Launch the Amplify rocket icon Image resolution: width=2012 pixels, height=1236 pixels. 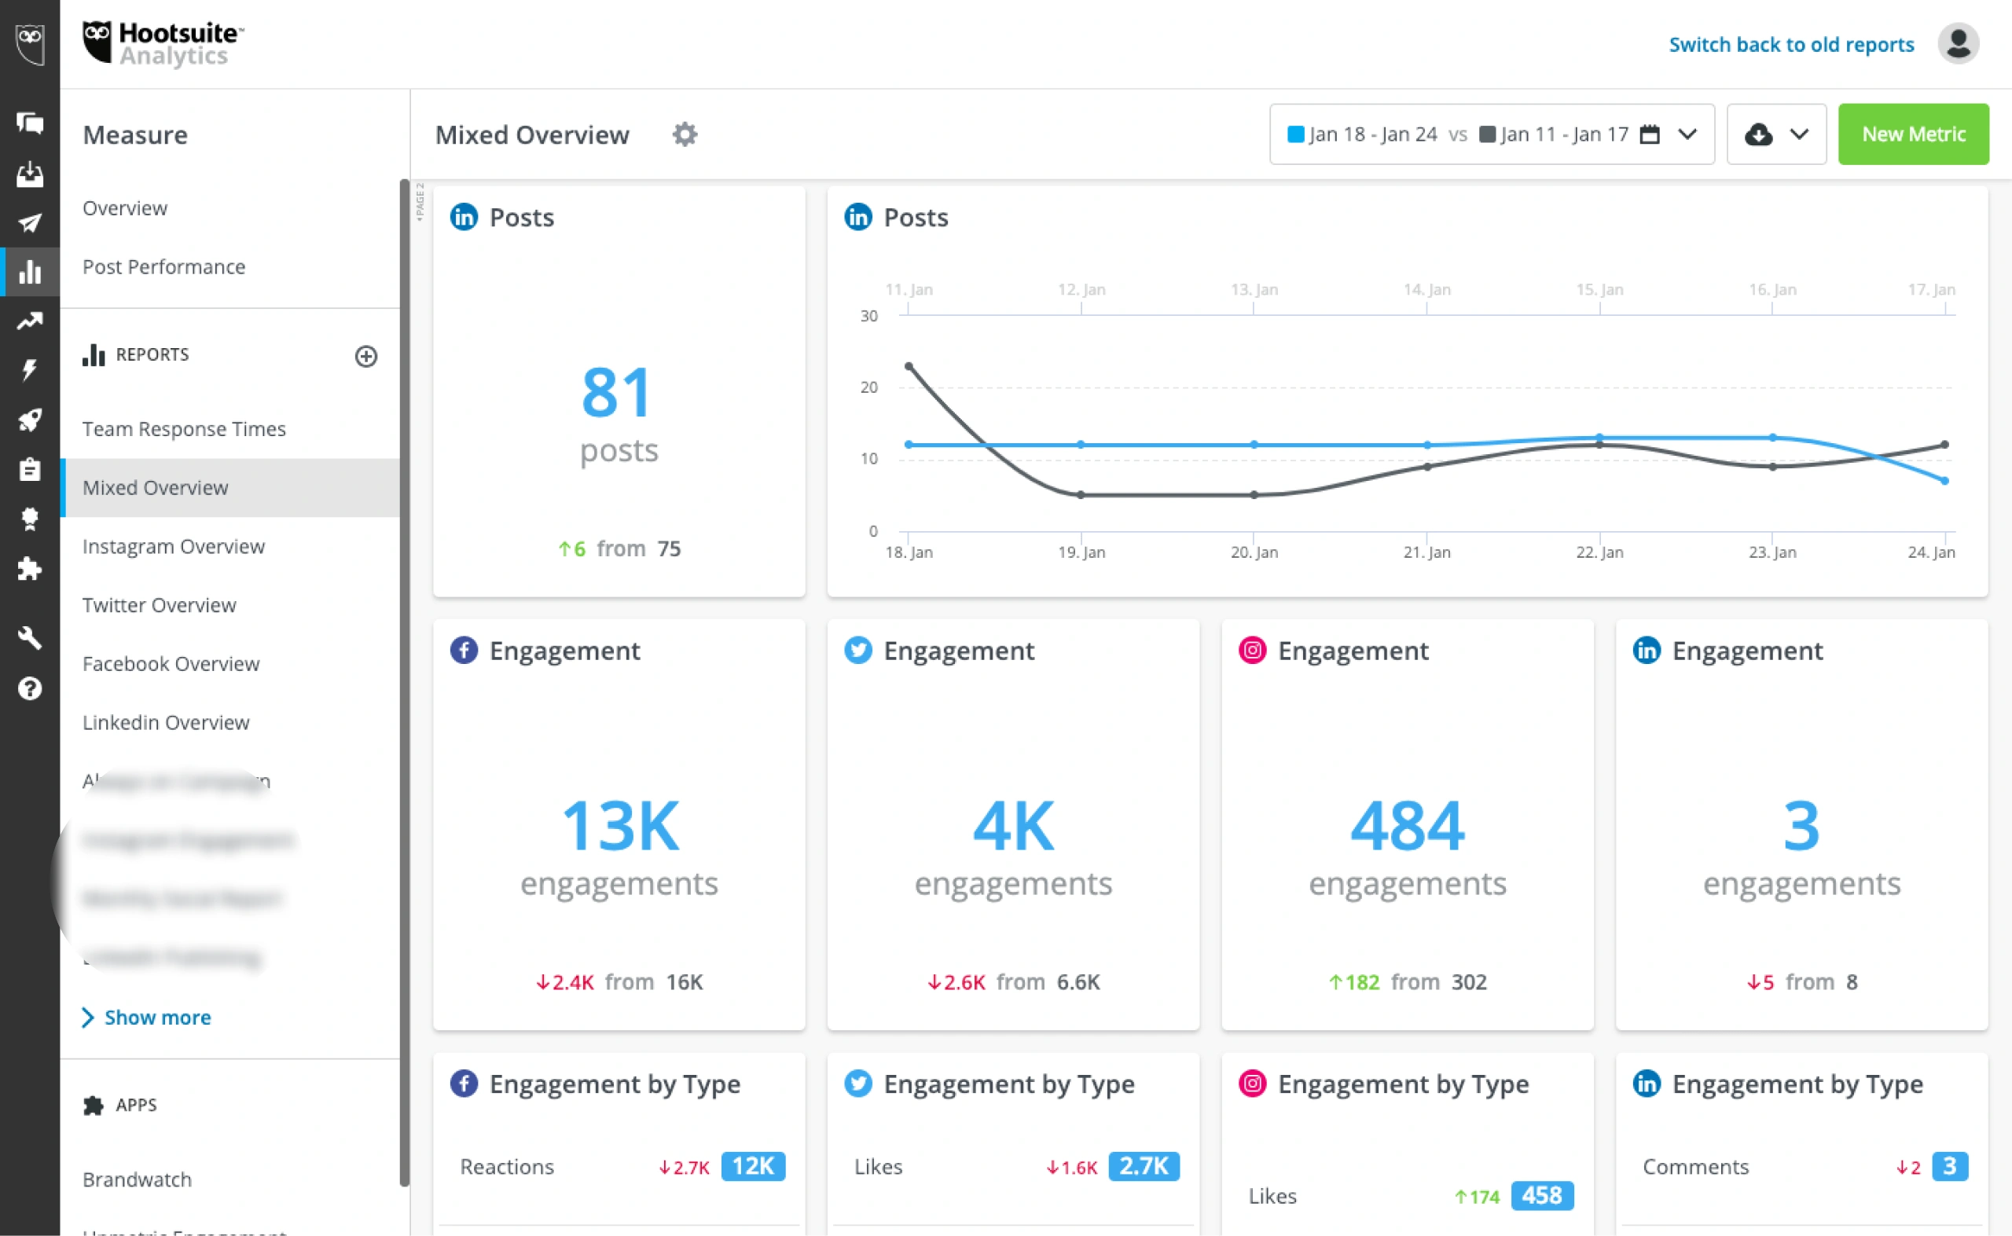(29, 420)
